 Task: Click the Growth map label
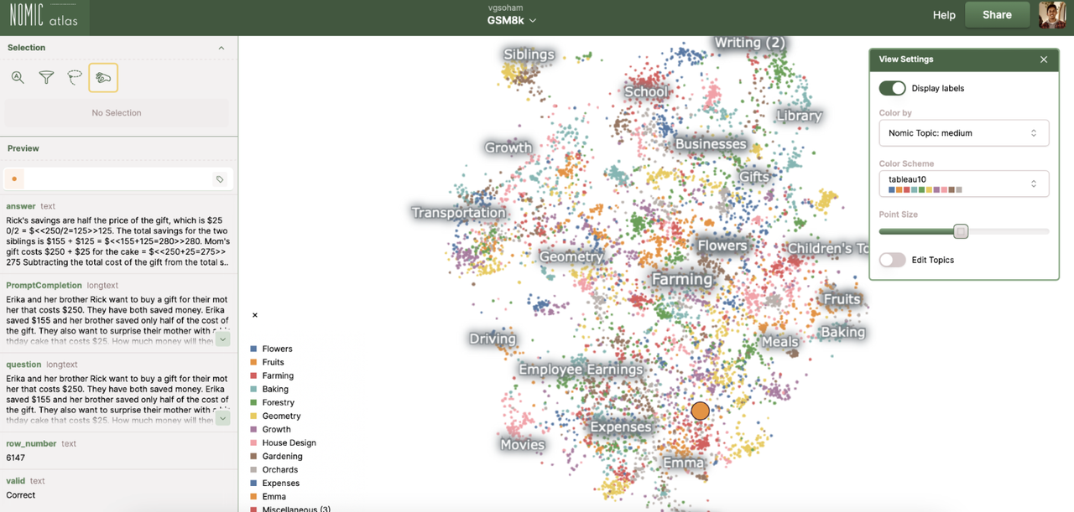508,147
